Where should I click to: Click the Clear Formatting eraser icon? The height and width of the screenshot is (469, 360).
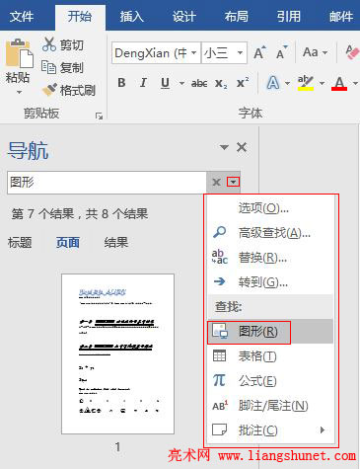pyautogui.click(x=352, y=52)
